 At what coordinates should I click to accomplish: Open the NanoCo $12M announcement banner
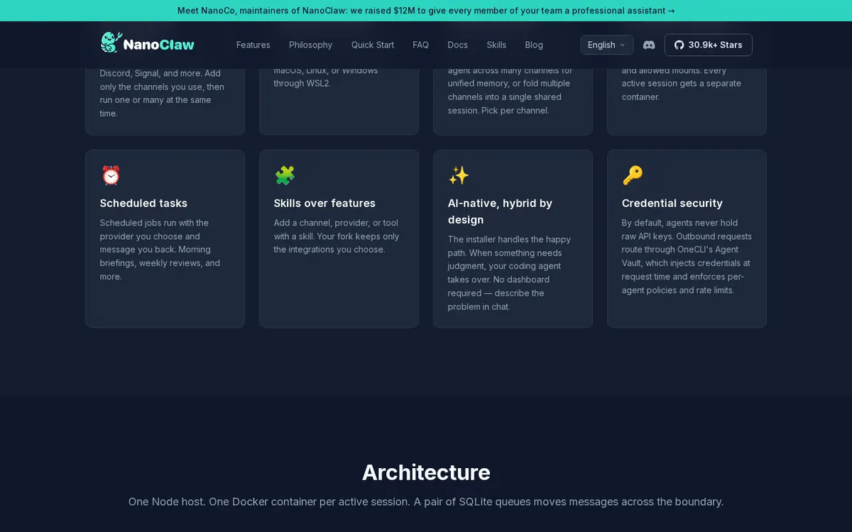[426, 11]
